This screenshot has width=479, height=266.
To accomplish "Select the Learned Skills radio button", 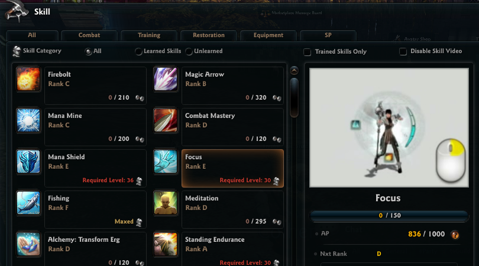I will 138,51.
